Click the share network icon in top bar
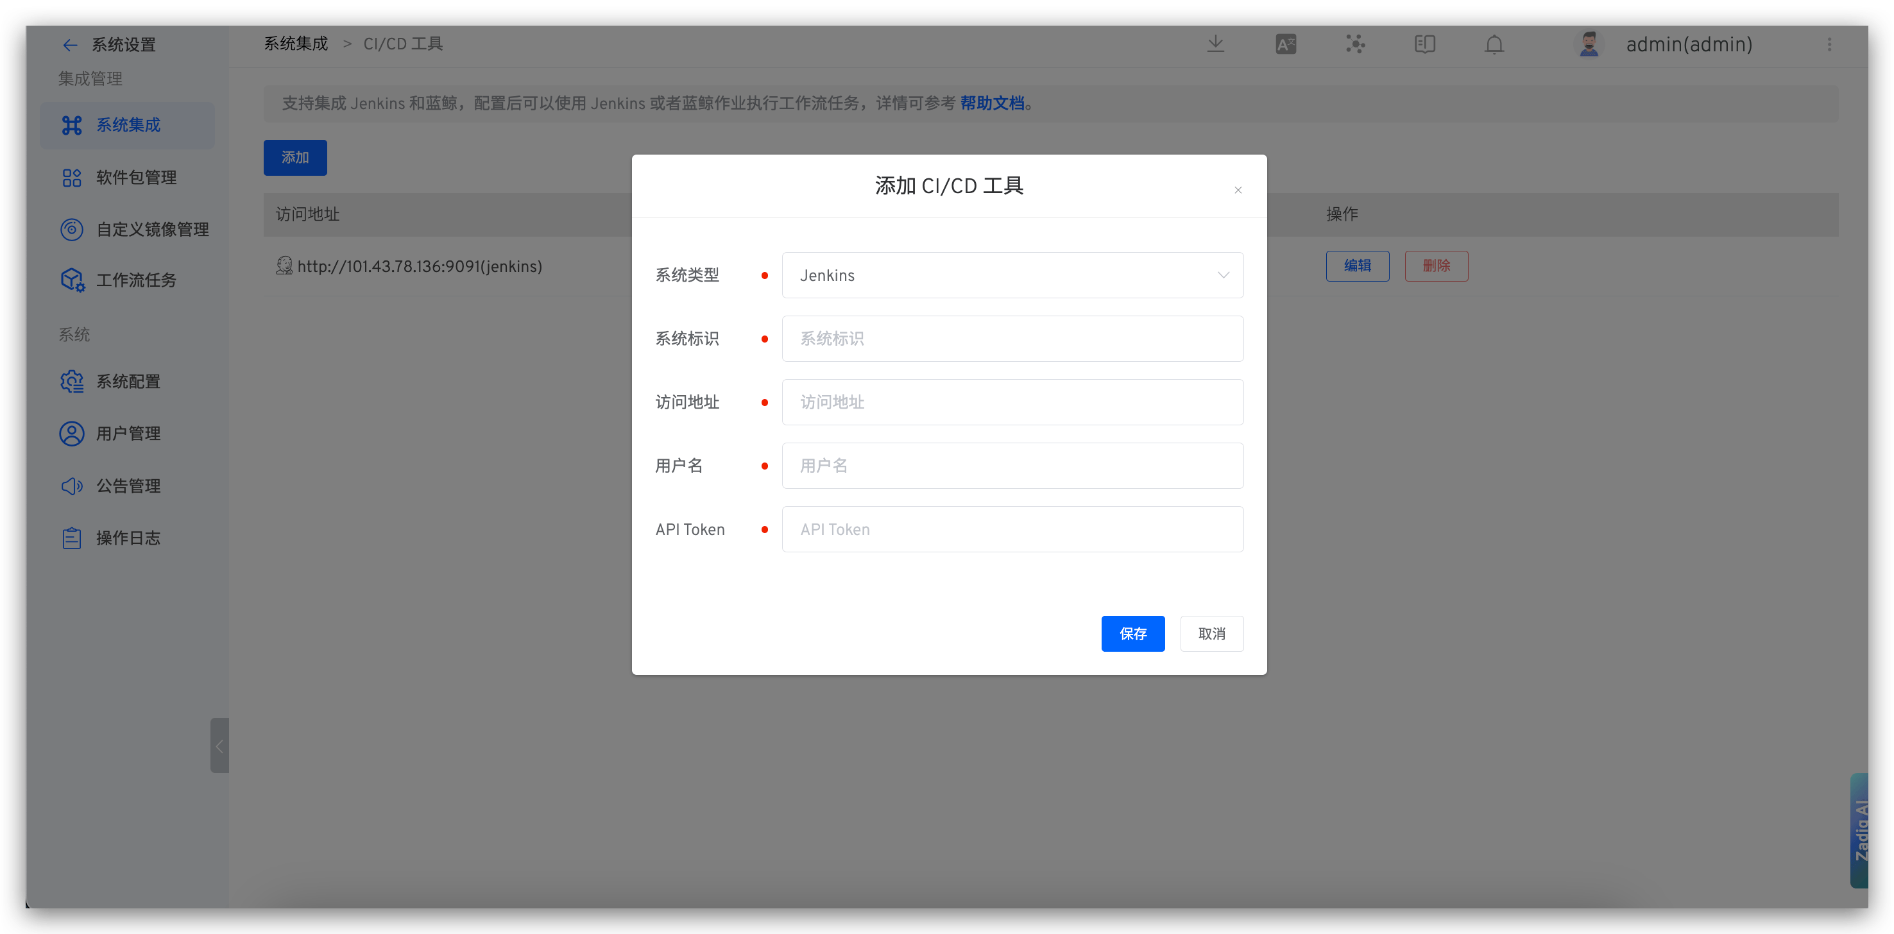The height and width of the screenshot is (934, 1894). click(1355, 44)
